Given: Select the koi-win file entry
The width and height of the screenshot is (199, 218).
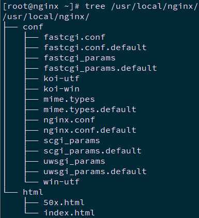Looking at the screenshot, I should click(x=62, y=89).
